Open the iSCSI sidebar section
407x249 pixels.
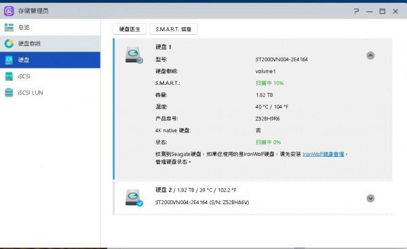point(50,77)
